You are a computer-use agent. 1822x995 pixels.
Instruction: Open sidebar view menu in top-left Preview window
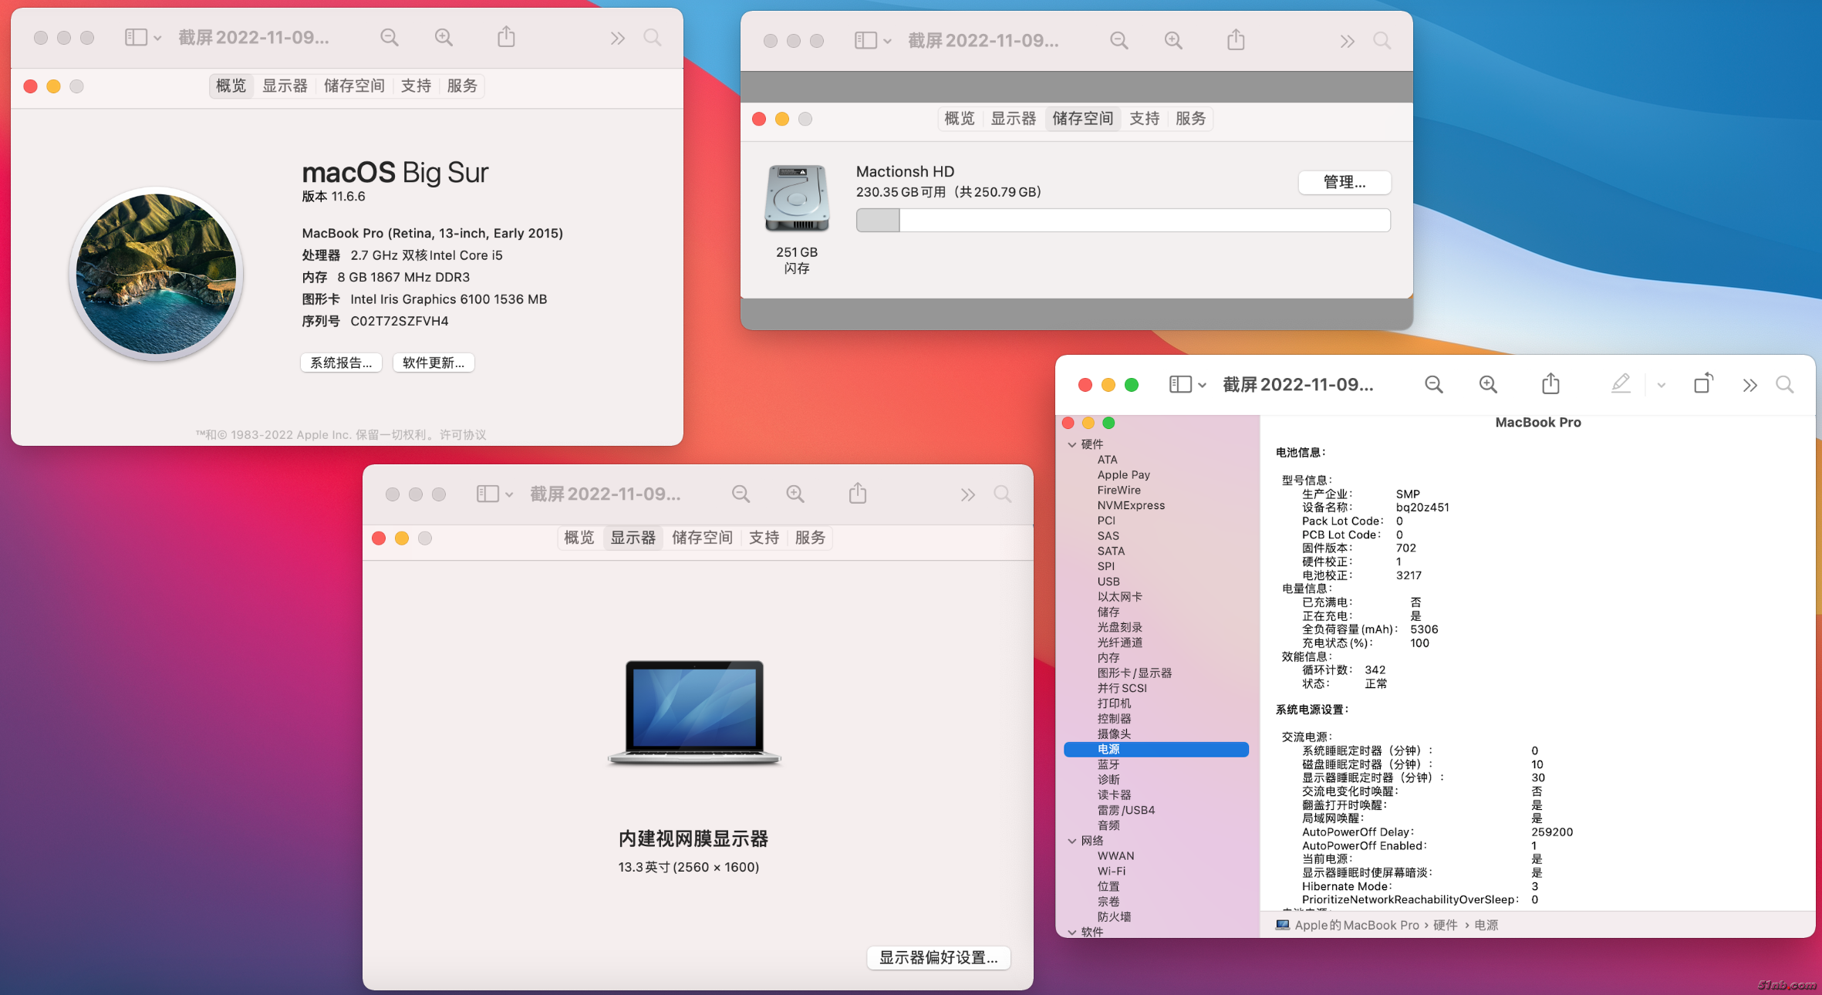click(x=143, y=37)
